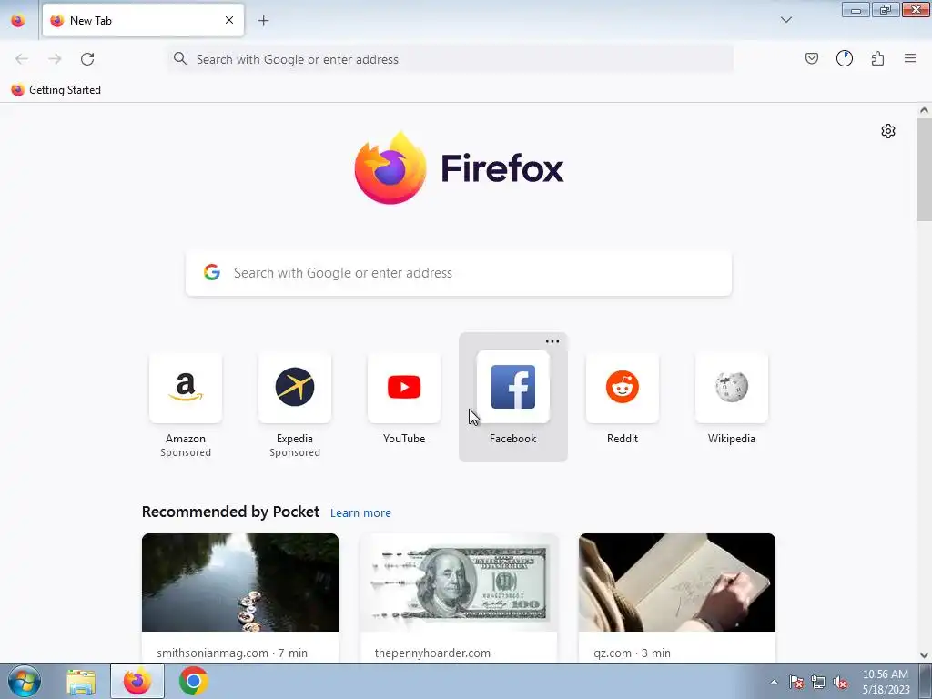Open the thepennyhoarder.com money story thumbnail
Viewport: 932px width, 699px height.
pos(459,582)
